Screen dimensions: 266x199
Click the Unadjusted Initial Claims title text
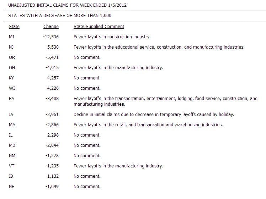(x=67, y=6)
